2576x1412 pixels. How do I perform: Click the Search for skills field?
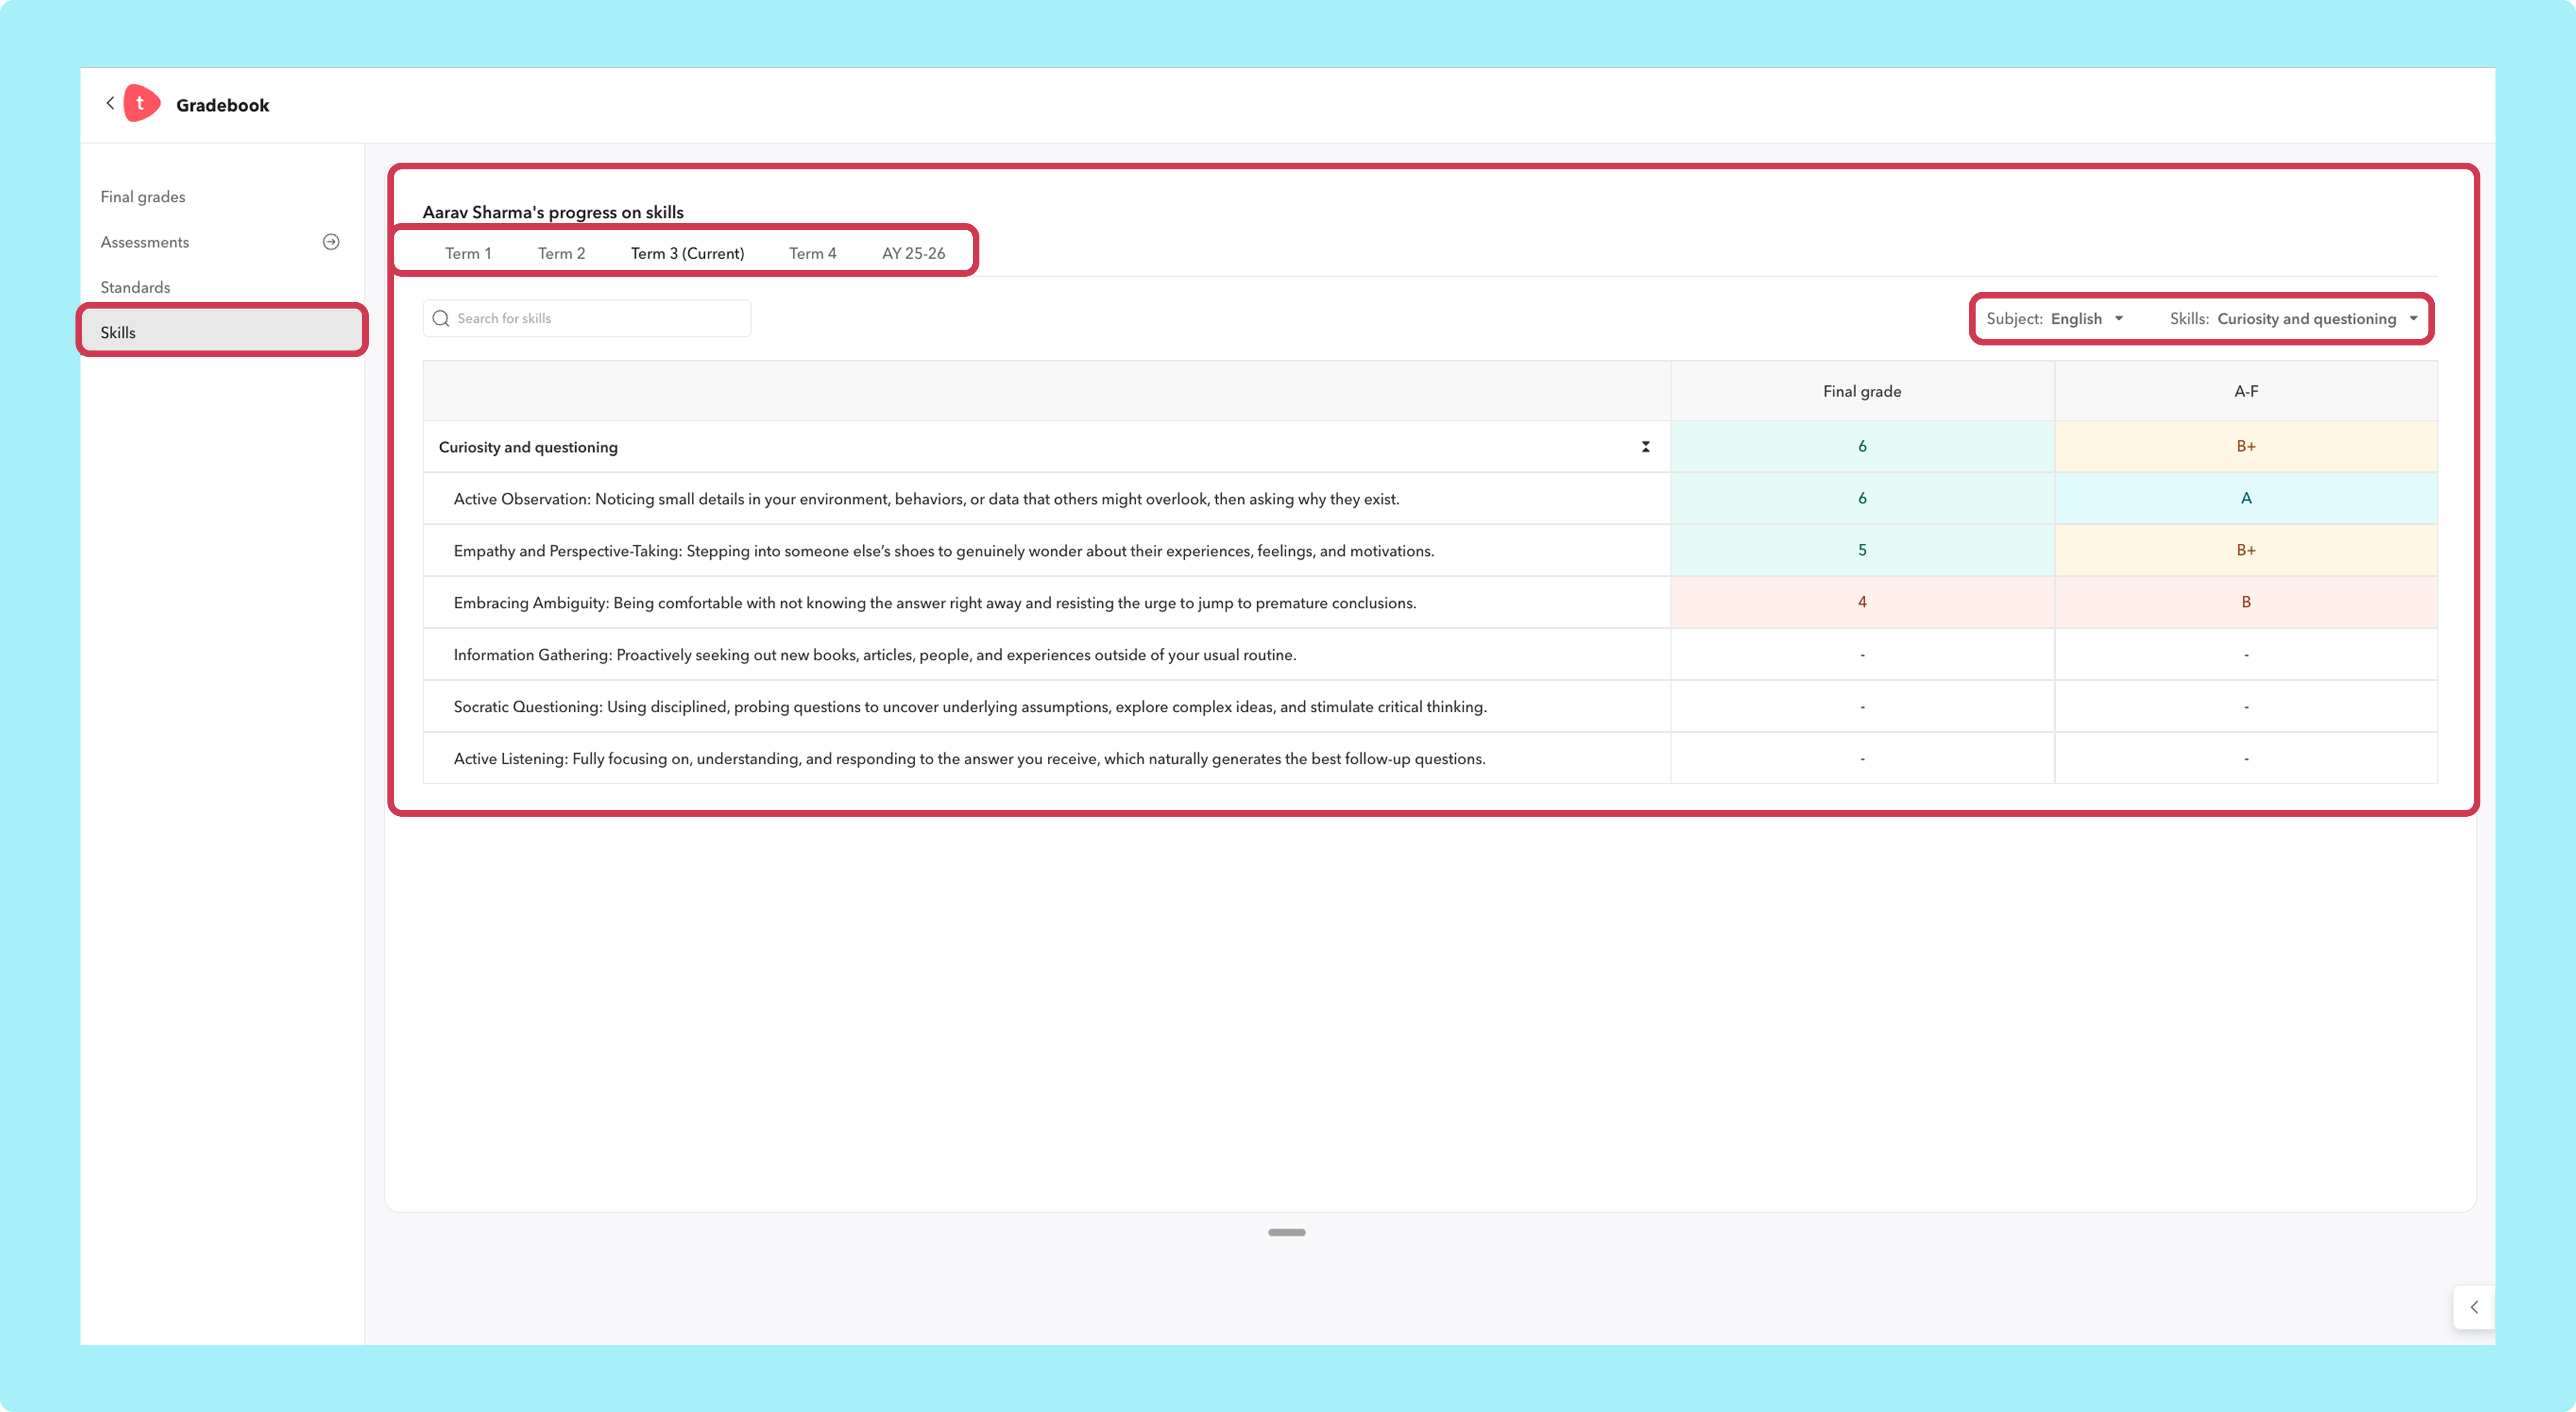pos(587,319)
